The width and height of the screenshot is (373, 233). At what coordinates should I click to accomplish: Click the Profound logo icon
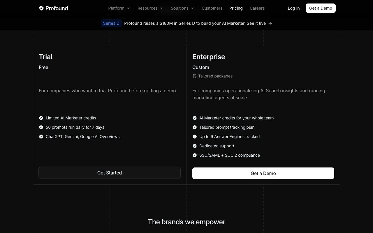tap(41, 8)
